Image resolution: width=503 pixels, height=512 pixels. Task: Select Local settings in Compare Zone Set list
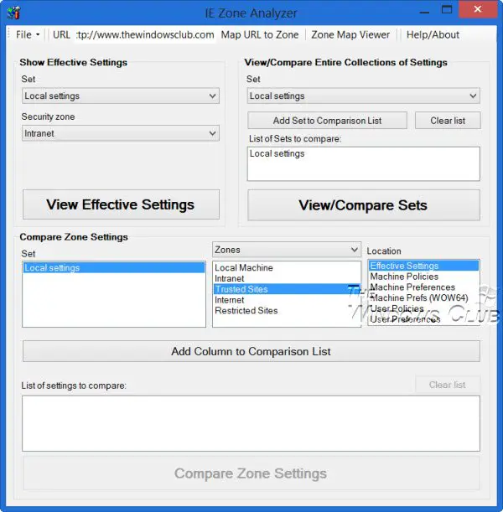coord(114,268)
